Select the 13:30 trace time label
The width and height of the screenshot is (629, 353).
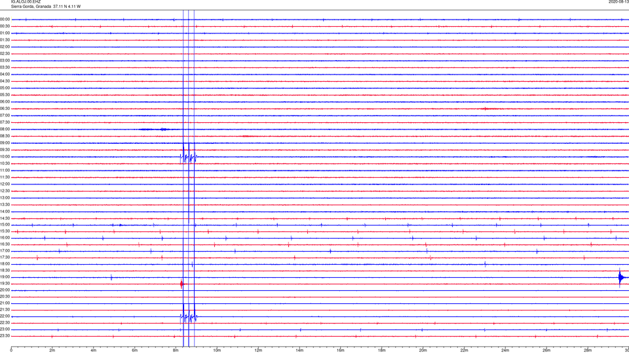[x=5, y=205]
